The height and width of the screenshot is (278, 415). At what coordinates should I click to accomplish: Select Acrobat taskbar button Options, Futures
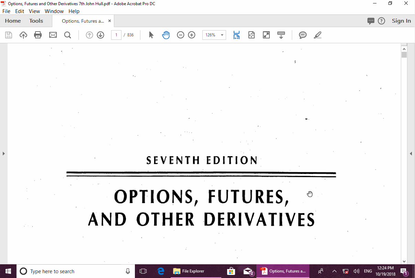pyautogui.click(x=283, y=271)
